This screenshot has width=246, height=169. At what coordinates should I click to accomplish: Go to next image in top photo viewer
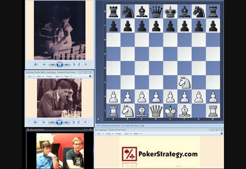pos(67,64)
